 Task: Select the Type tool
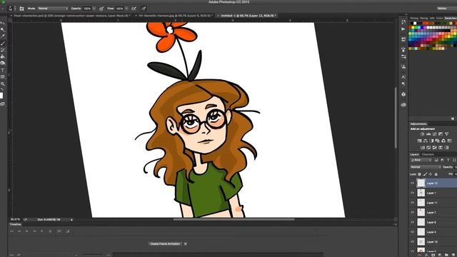click(3, 70)
